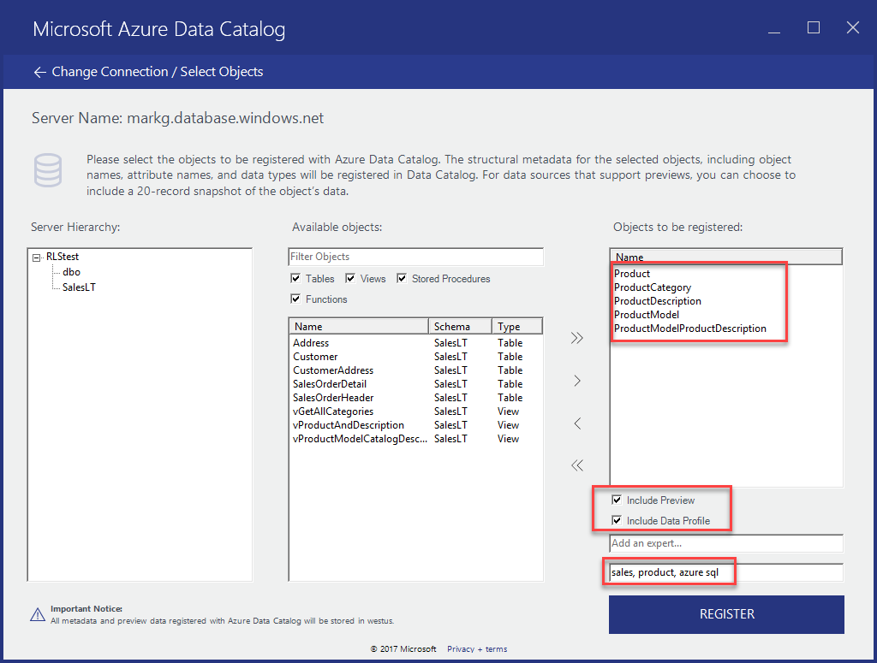Viewport: 877px width, 663px height.
Task: Close the Data Catalog window
Action: [x=852, y=27]
